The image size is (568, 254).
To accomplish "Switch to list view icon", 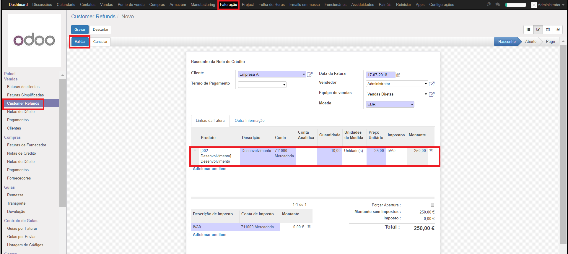I will point(528,30).
